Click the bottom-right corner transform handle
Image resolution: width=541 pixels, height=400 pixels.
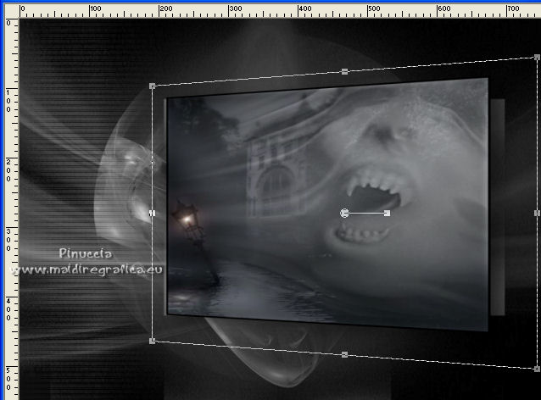(537, 369)
